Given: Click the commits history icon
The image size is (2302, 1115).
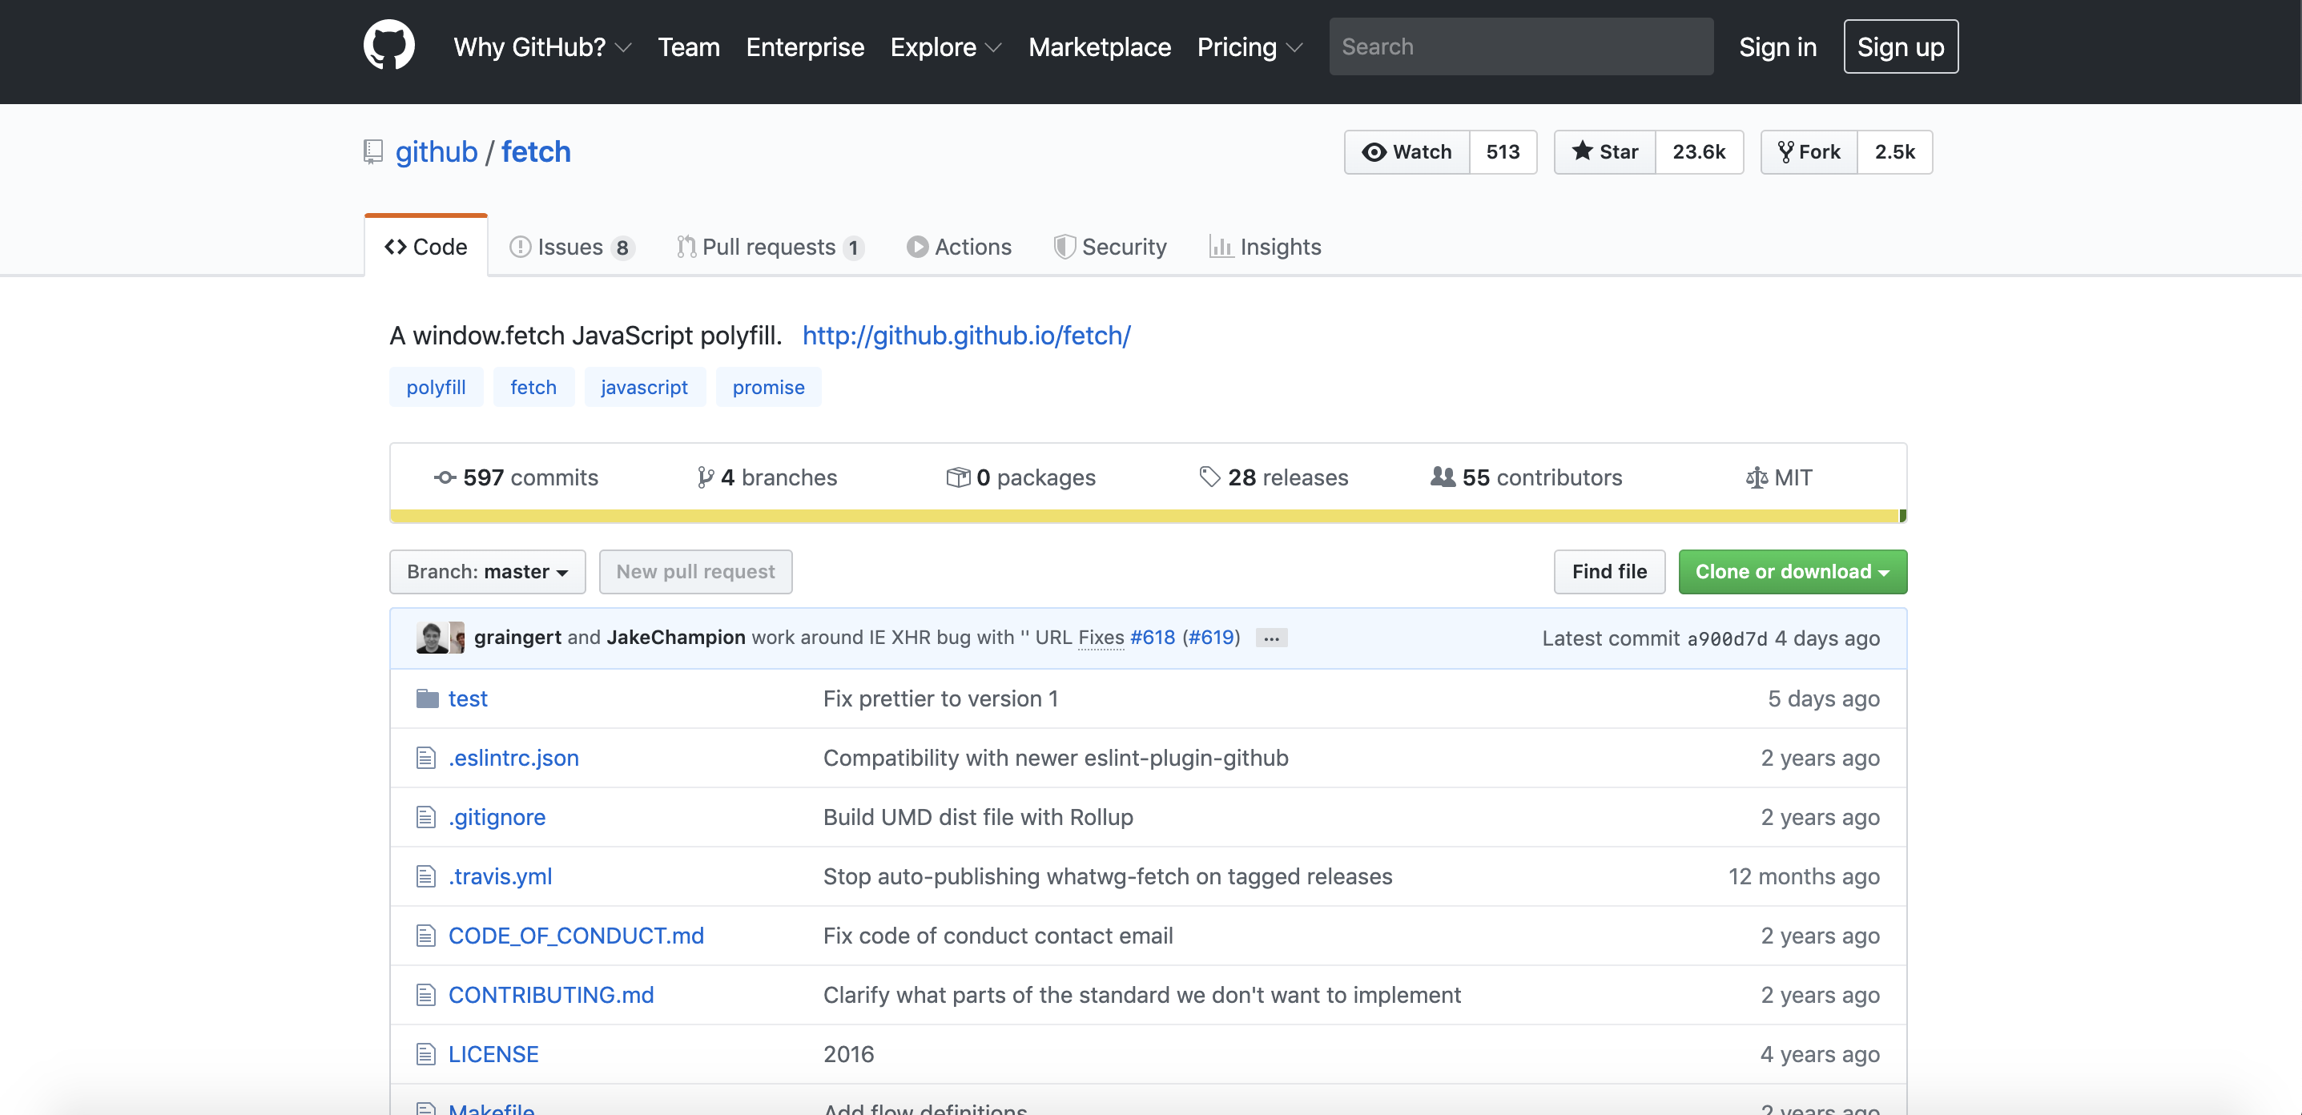Looking at the screenshot, I should point(444,477).
